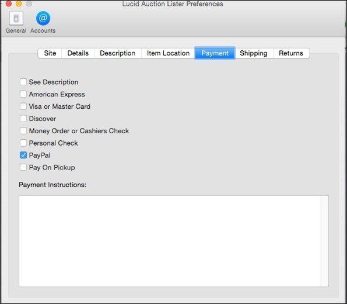
Task: Open the General preferences icon
Action: (x=16, y=19)
